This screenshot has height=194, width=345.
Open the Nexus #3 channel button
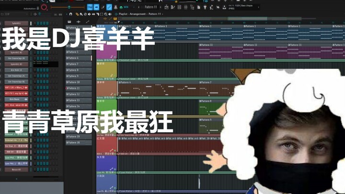point(16,170)
